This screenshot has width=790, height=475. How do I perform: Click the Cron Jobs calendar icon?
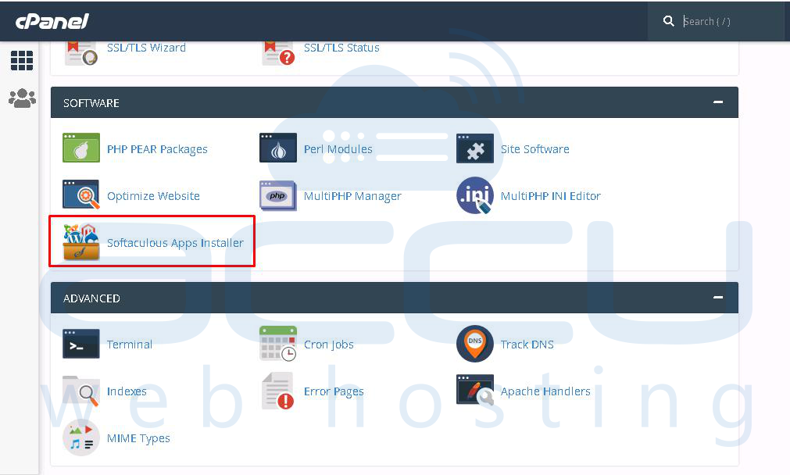click(278, 344)
